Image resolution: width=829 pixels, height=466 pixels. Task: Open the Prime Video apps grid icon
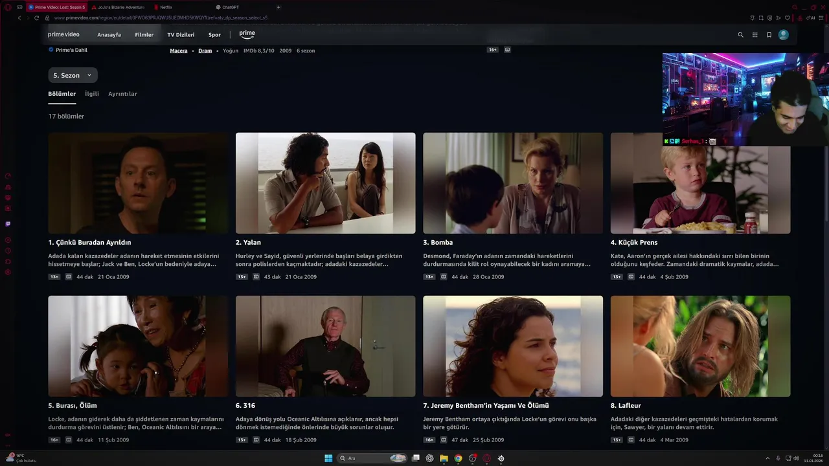755,35
